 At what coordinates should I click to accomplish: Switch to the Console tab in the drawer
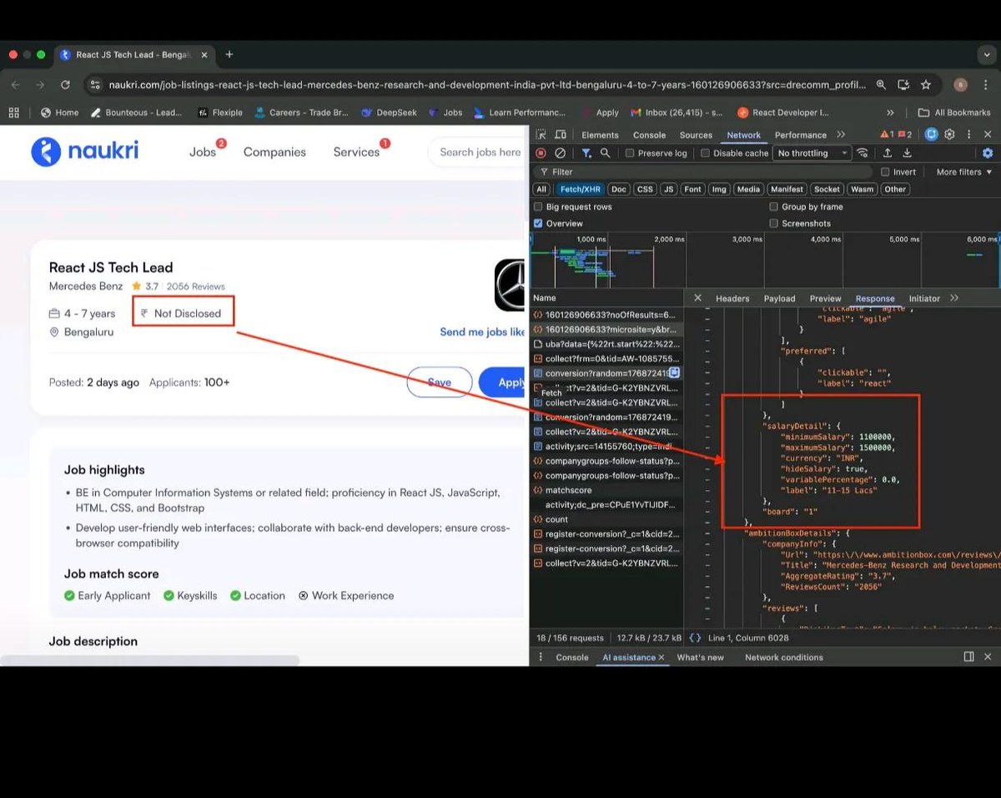(572, 658)
